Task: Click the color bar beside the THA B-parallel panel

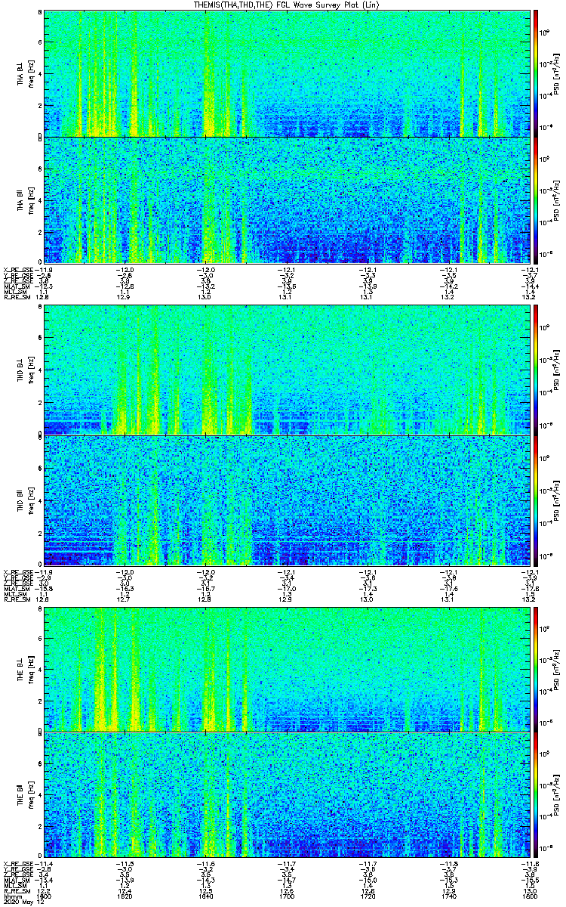Action: click(x=535, y=200)
